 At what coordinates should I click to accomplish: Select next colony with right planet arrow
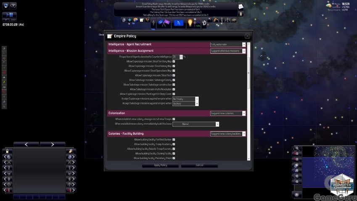[71, 156]
